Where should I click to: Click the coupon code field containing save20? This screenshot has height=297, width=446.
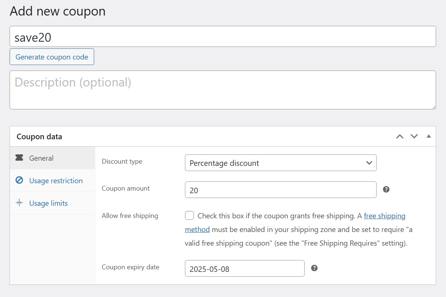click(x=223, y=37)
